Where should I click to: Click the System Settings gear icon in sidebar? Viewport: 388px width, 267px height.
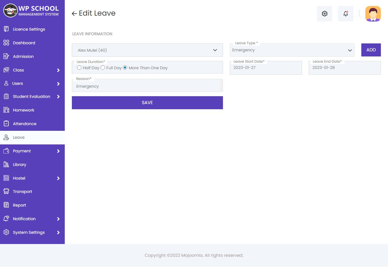point(6,232)
